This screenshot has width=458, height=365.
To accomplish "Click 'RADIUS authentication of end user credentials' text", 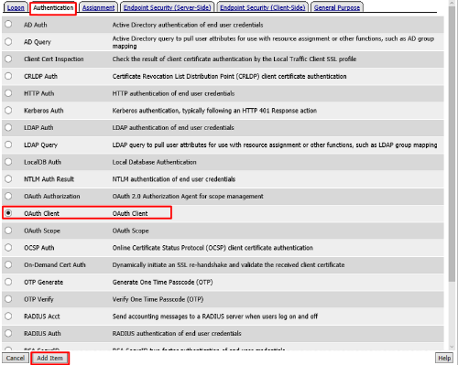I will (x=177, y=333).
